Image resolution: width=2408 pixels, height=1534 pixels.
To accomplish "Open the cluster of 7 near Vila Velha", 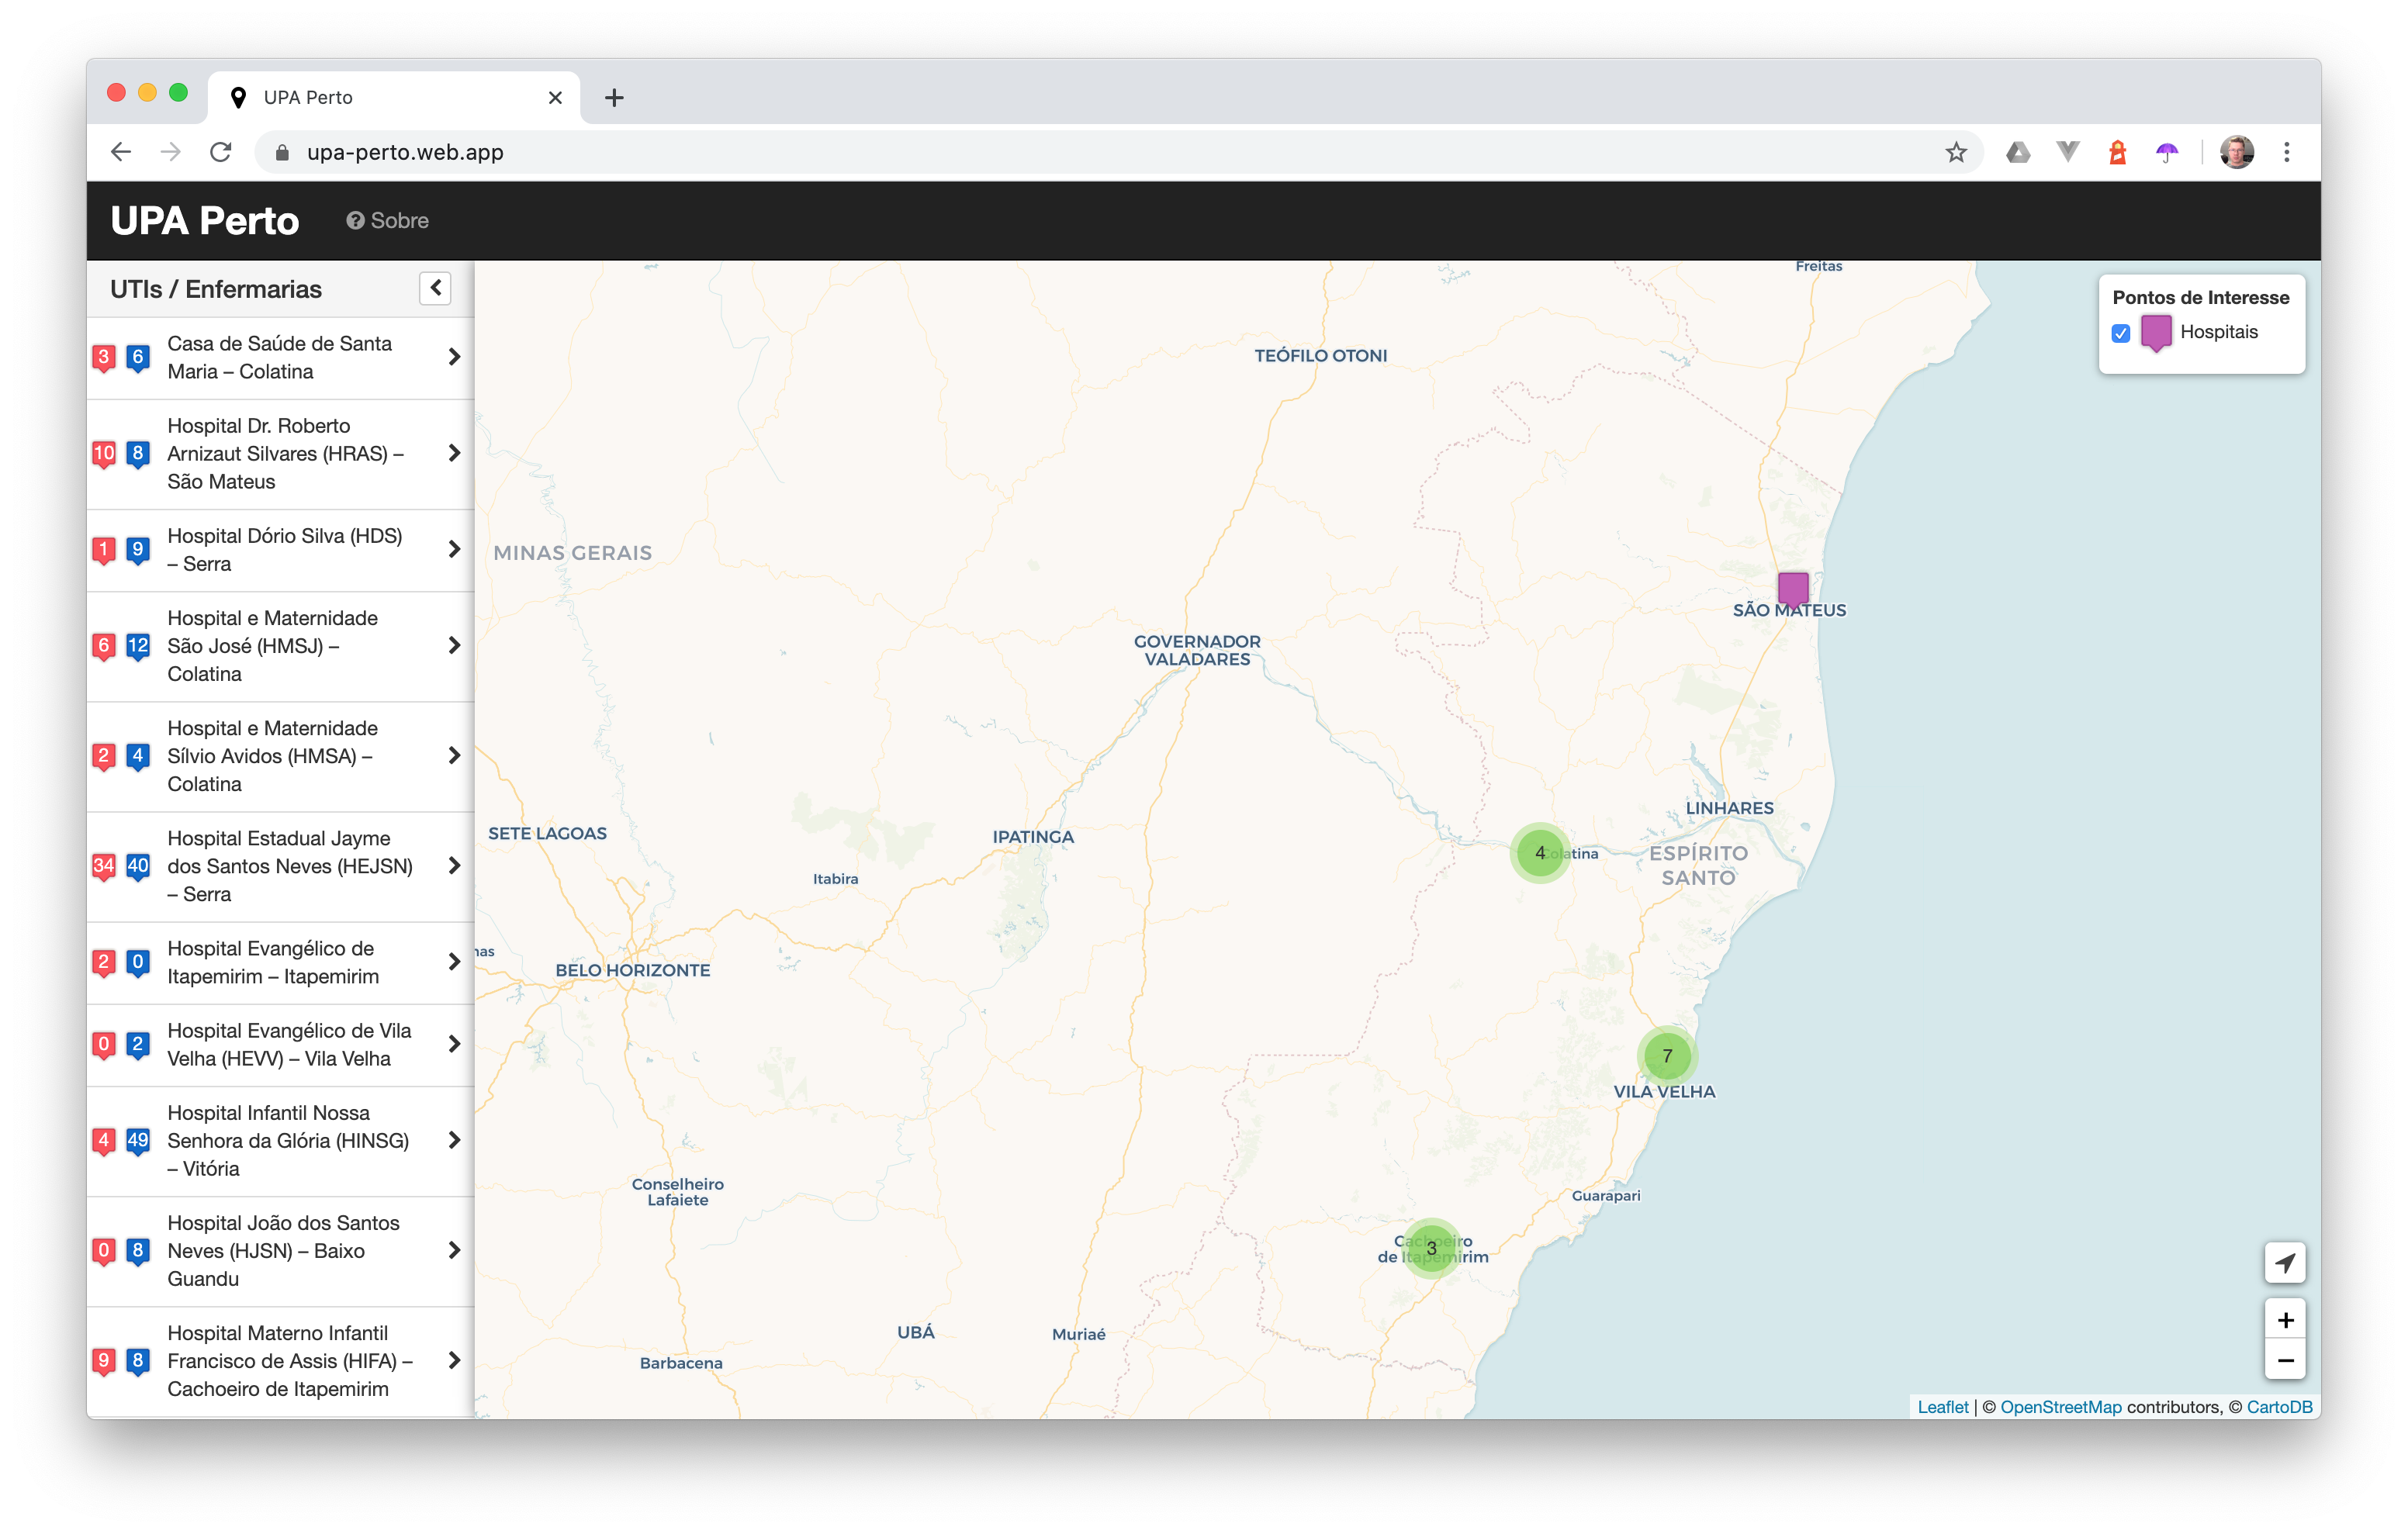I will [1666, 1055].
